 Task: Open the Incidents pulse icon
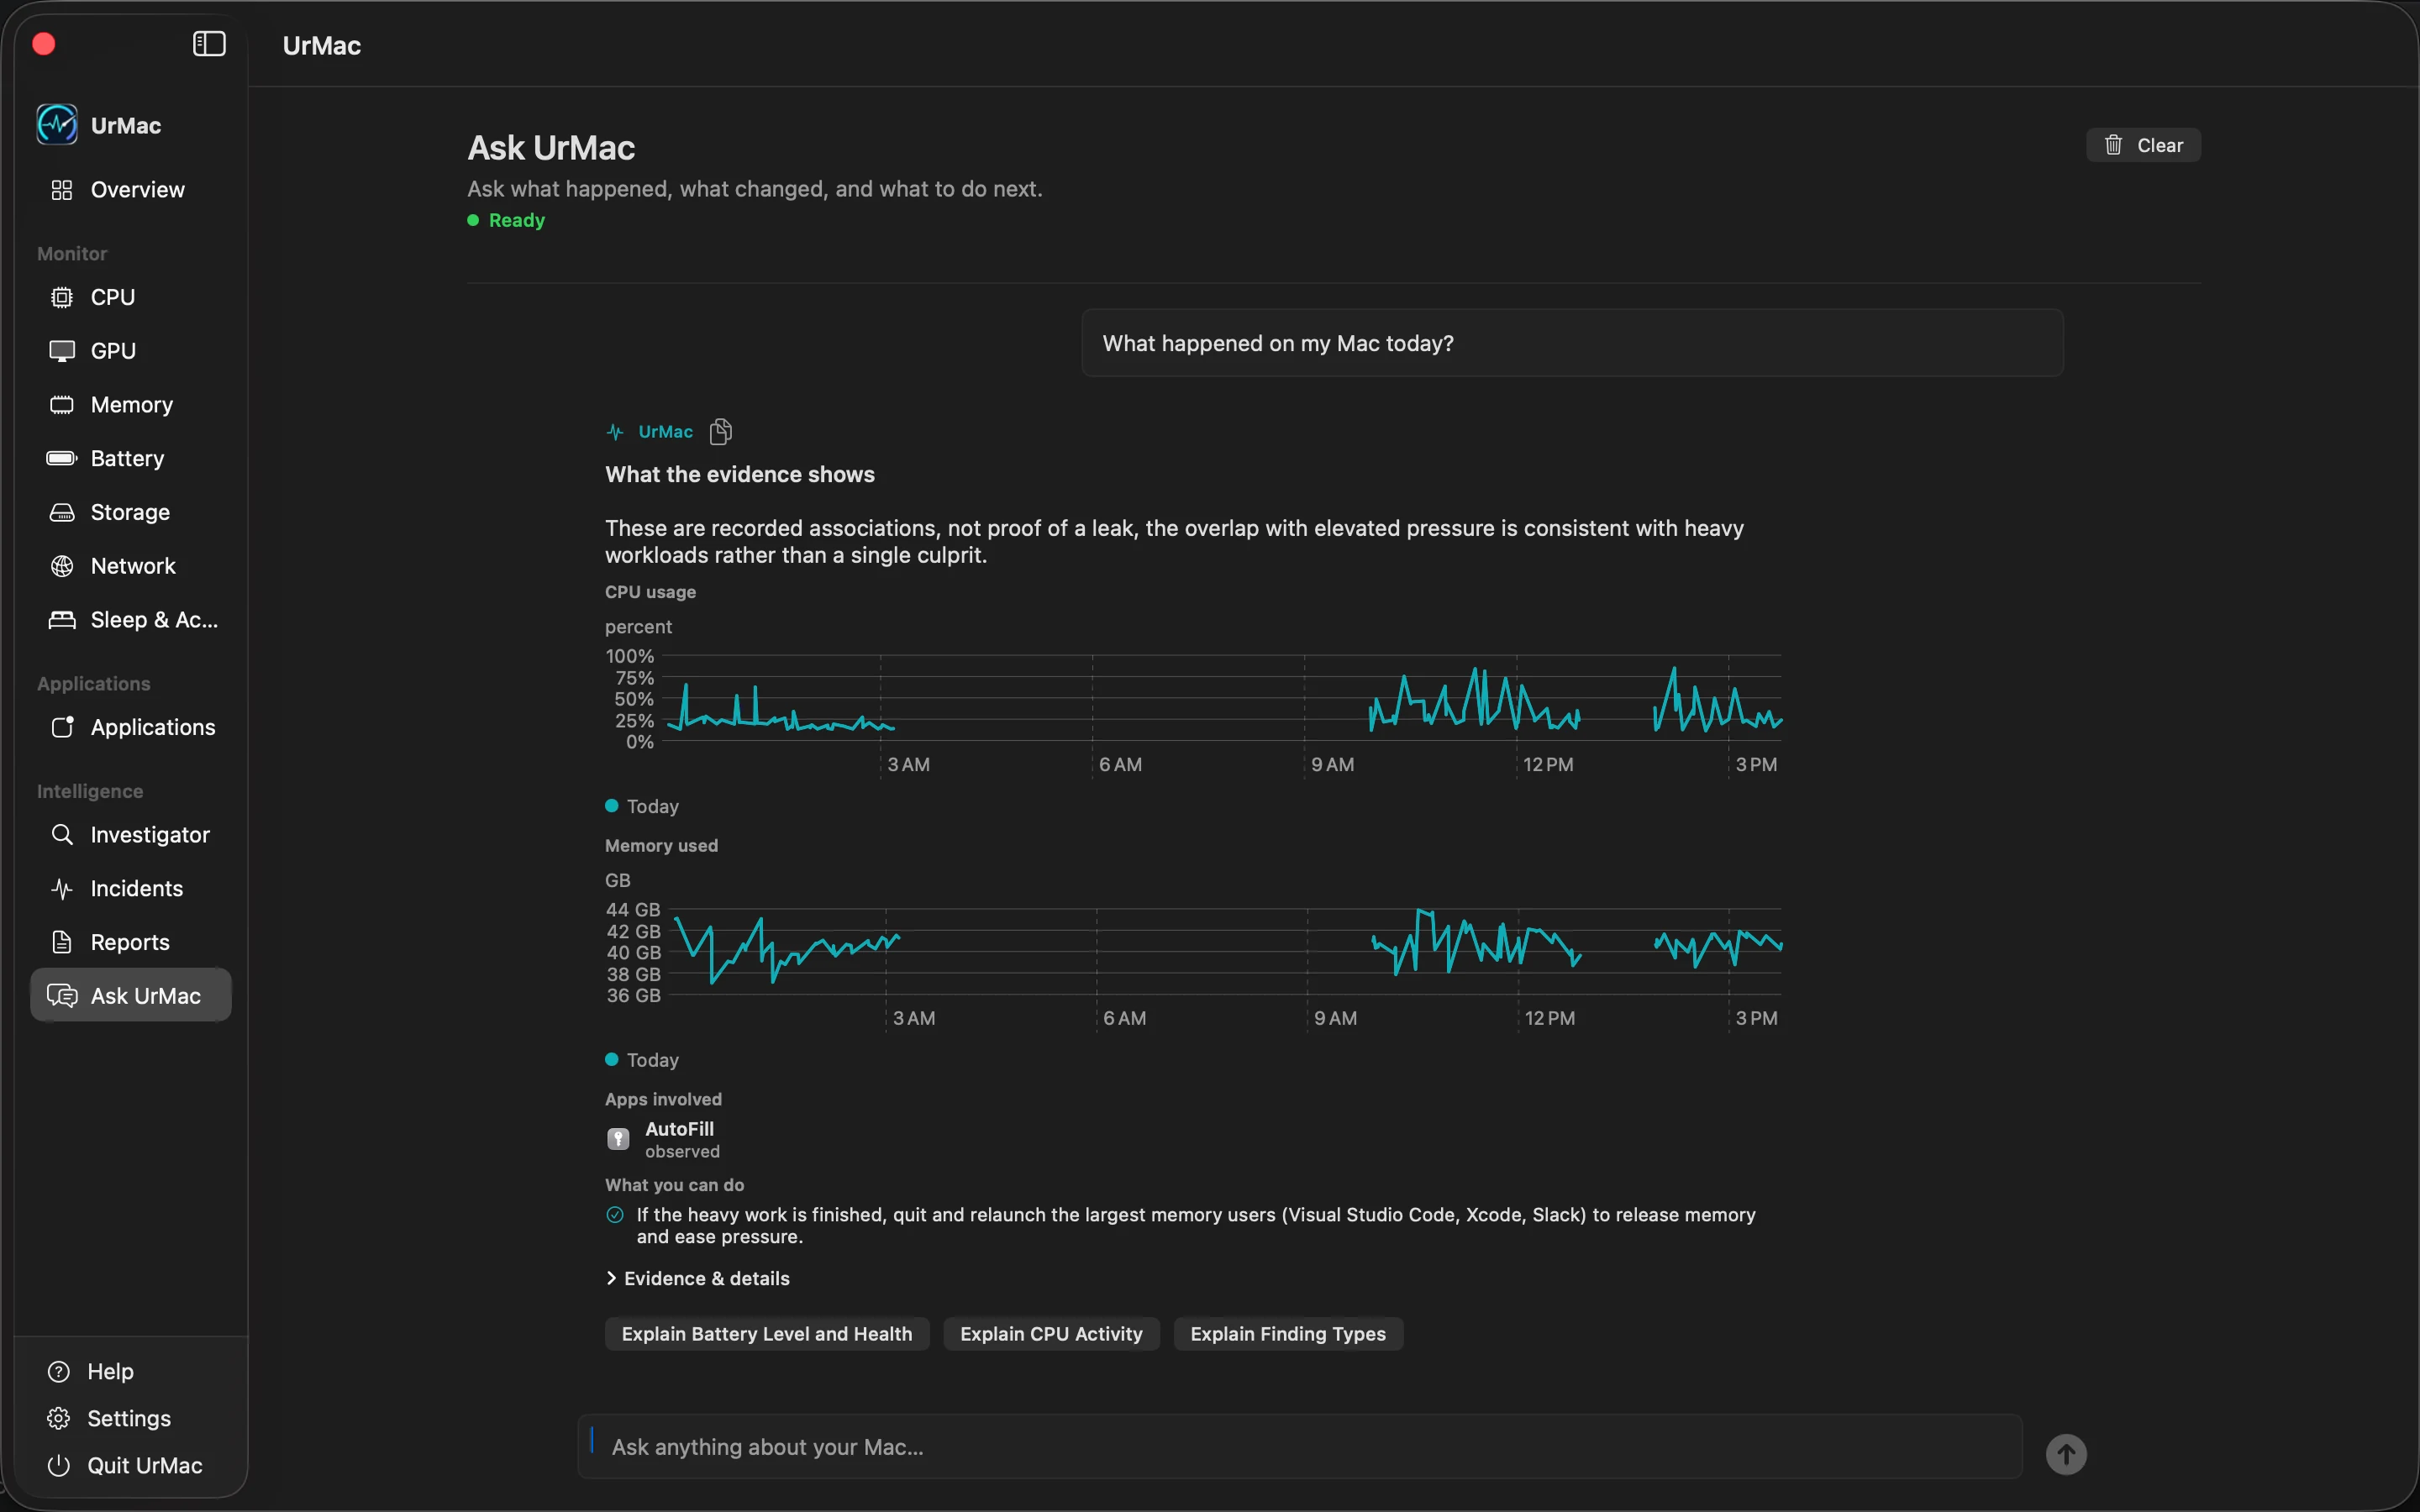pyautogui.click(x=62, y=888)
